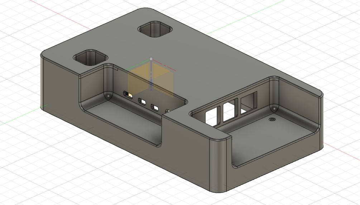
Task: Click the white origin point above the orange cube
Action: pyautogui.click(x=151, y=59)
